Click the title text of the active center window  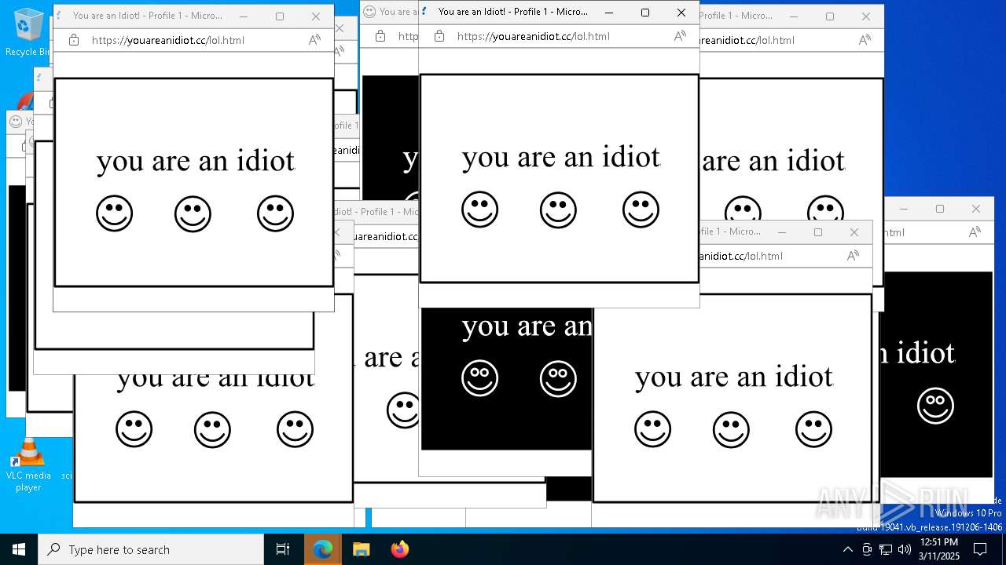(512, 12)
